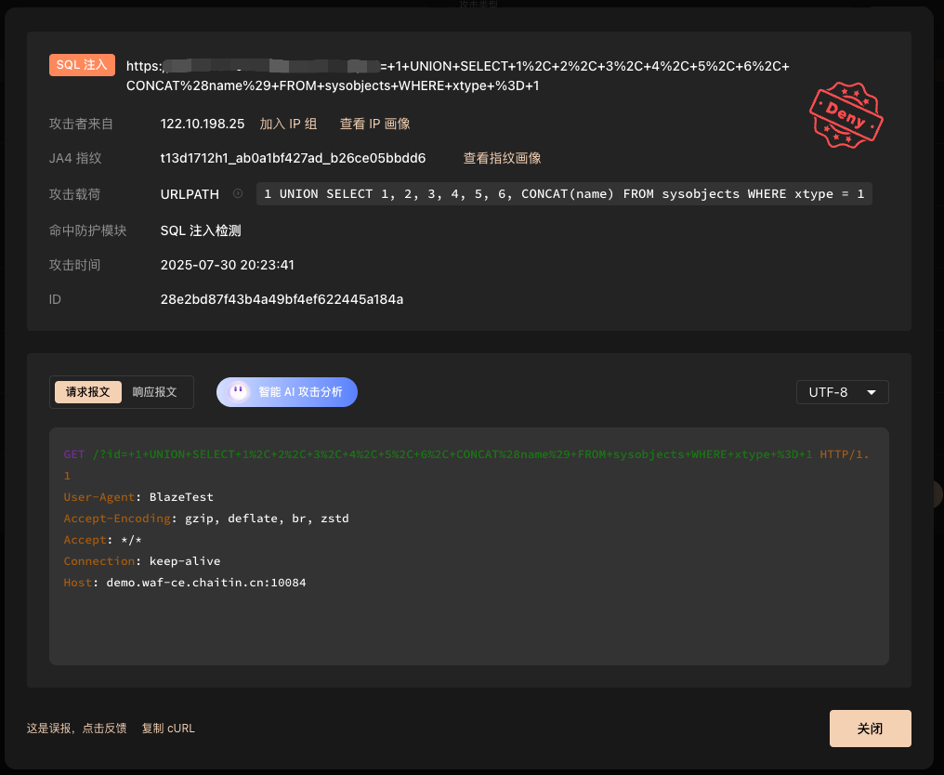The height and width of the screenshot is (775, 944).
Task: Click the 命中防护模块 label
Action: coord(87,230)
